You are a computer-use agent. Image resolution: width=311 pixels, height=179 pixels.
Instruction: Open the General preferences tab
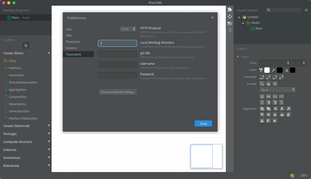pyautogui.click(x=71, y=48)
